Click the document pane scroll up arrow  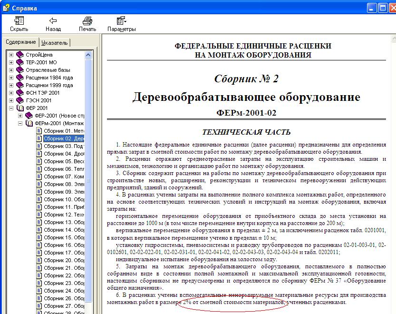(394, 39)
